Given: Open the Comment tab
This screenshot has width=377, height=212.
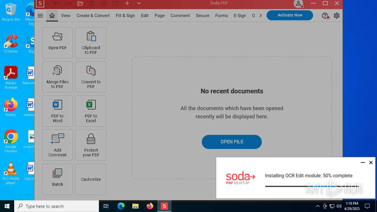Looking at the screenshot, I should pyautogui.click(x=180, y=16).
